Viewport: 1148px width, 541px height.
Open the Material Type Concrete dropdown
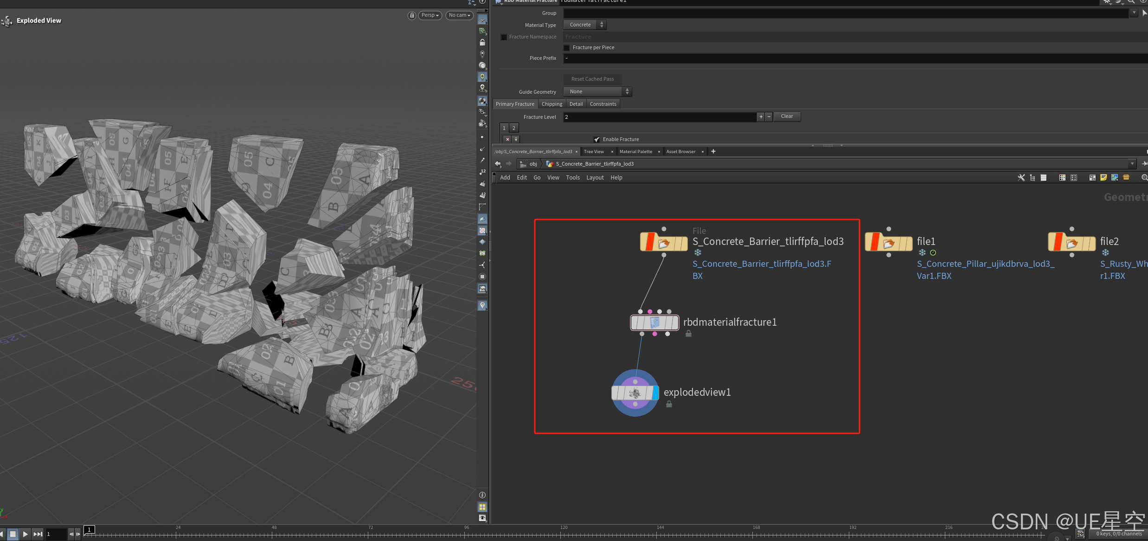point(584,25)
